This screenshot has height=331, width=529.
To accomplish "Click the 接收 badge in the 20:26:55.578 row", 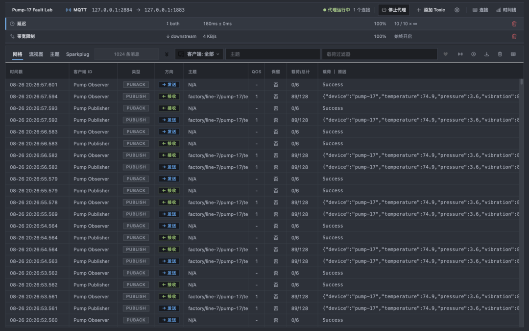I will (x=169, y=203).
